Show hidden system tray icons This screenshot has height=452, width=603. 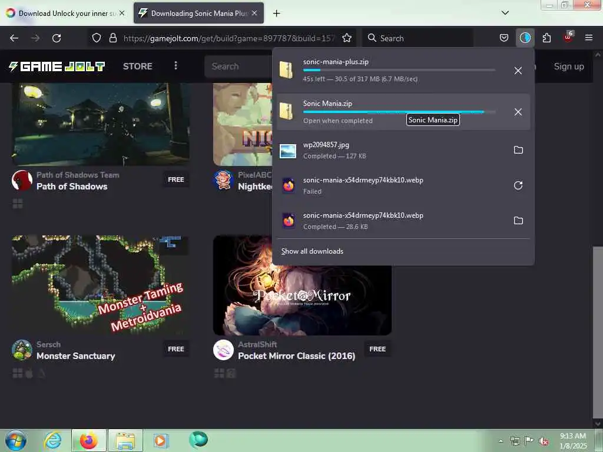pos(501,441)
